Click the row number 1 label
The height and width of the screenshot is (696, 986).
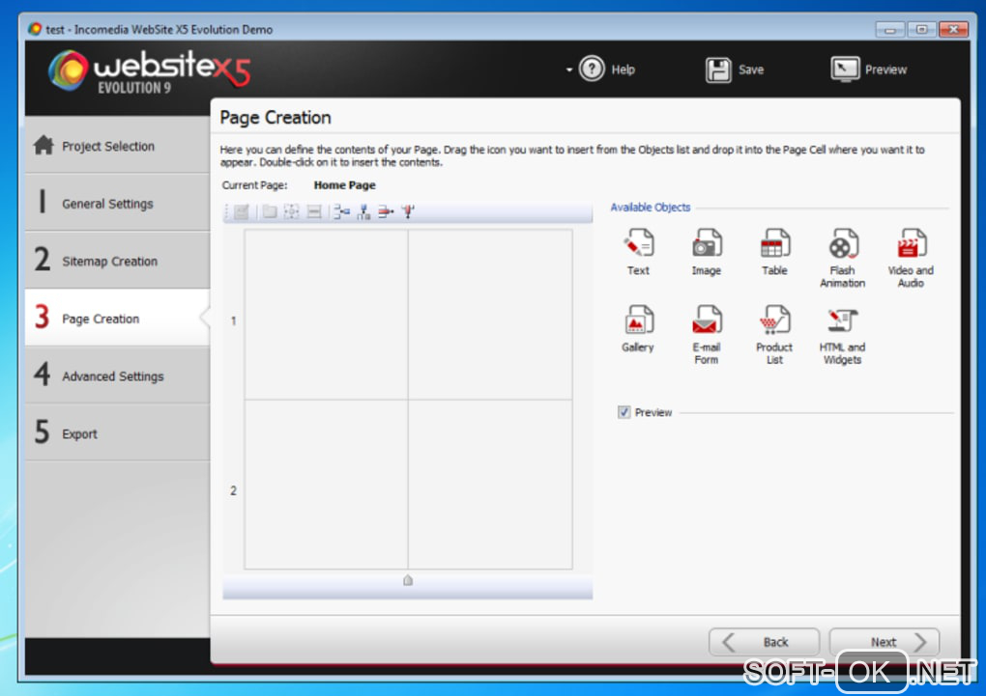click(x=233, y=321)
